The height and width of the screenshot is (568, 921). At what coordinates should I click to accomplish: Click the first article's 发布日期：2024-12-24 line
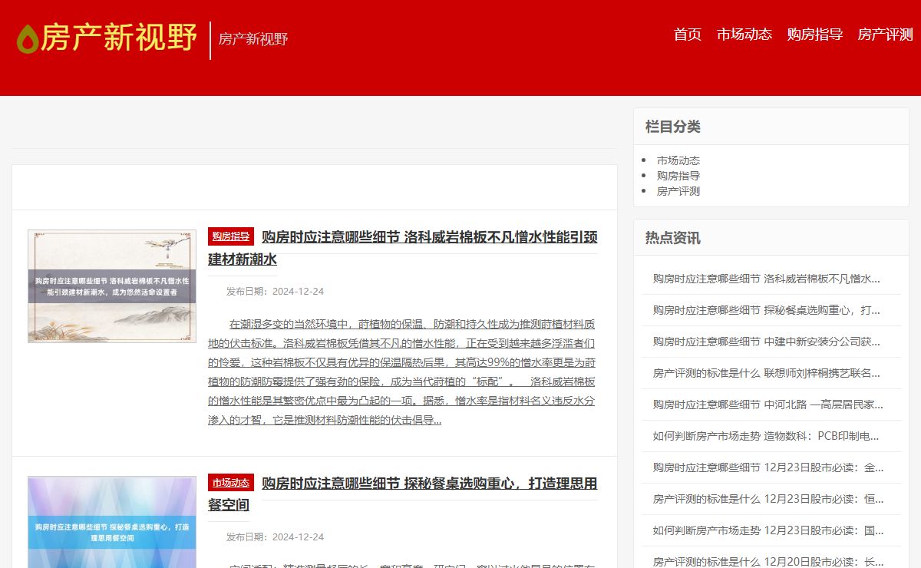pos(275,292)
